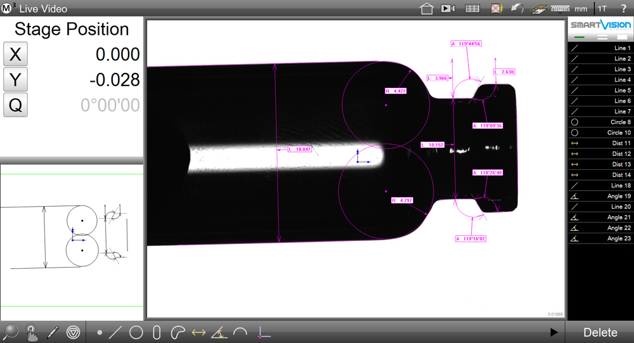Expand the bottom toolbar play arrow
Screen dimensions: 634x343
click(553, 332)
